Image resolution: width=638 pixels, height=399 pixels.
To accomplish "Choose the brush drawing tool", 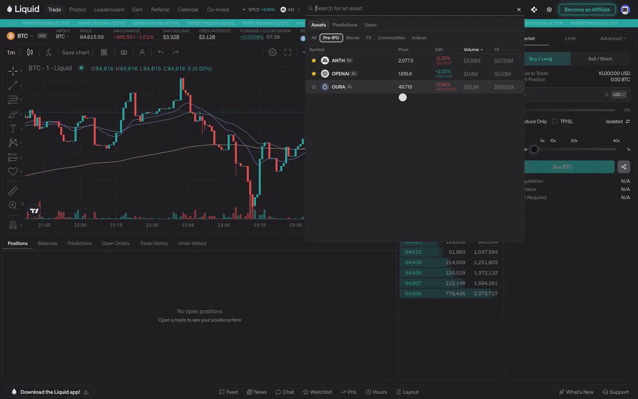I will (x=13, y=114).
